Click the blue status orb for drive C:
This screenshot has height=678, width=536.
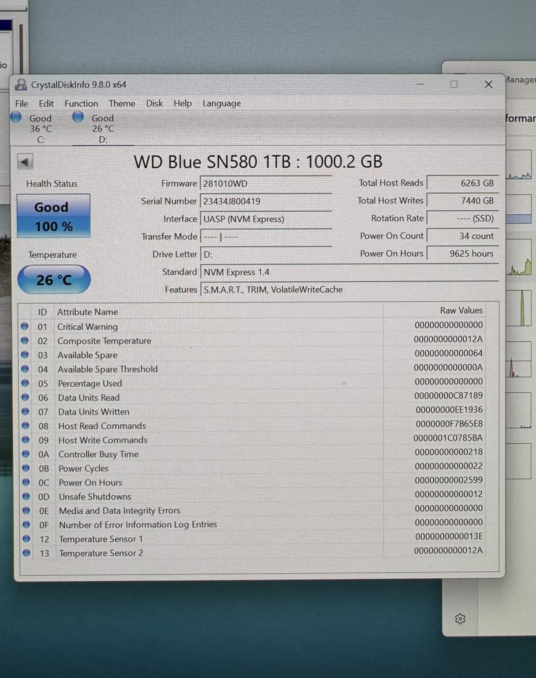pyautogui.click(x=16, y=117)
